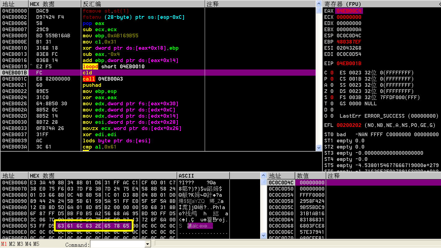Select the mov ebp,0xAB169B55 instruction
Viewport: 441px width, 248px height.
(110, 36)
